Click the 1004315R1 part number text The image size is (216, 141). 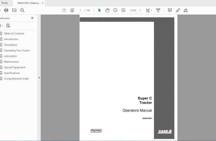[147, 118]
